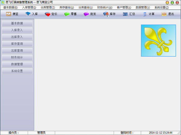Open the 批发 wholesale toolbar icon
The height and width of the screenshot is (135, 181).
point(87,14)
